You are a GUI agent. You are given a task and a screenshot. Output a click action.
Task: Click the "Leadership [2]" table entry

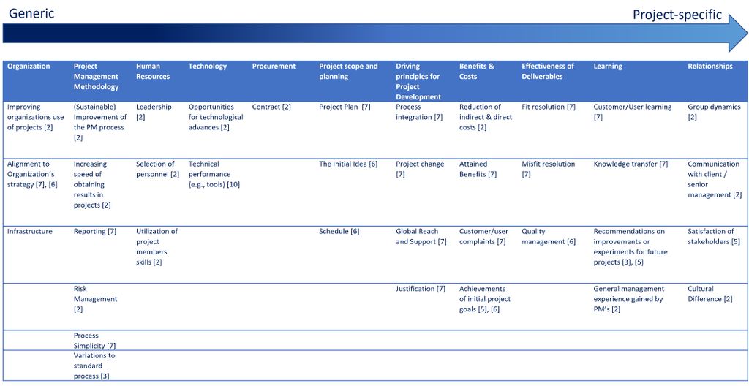(154, 112)
